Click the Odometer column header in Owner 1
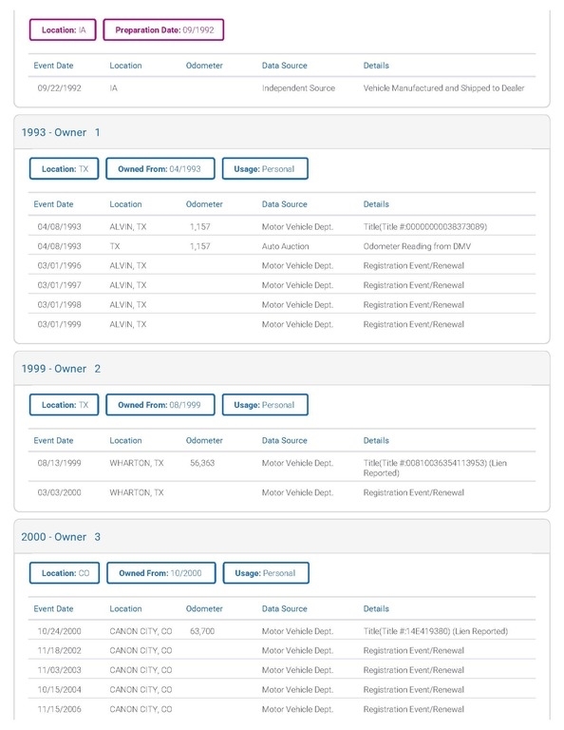 tap(204, 204)
